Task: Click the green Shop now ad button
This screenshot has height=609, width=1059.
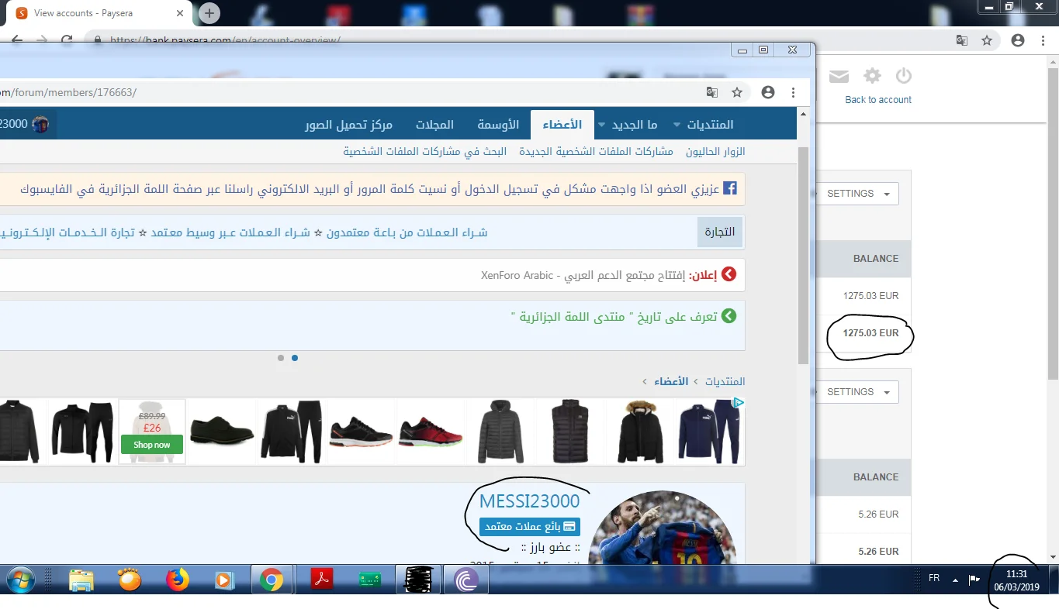Action: (x=152, y=445)
